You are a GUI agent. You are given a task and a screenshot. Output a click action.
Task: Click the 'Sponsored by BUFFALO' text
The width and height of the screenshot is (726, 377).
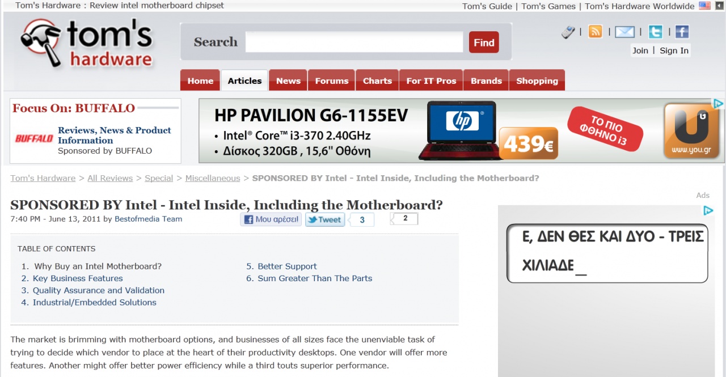click(x=105, y=151)
